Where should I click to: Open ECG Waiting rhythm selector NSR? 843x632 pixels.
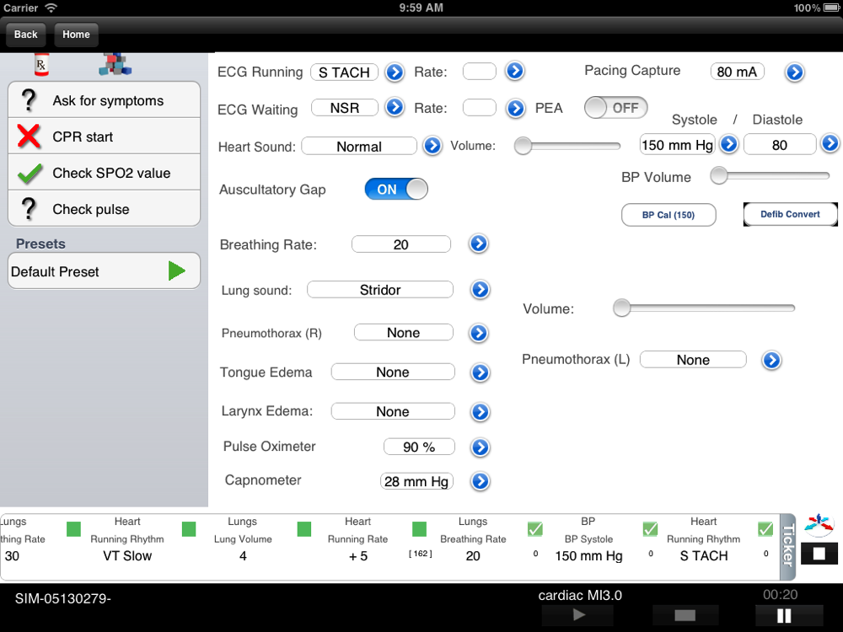coord(345,108)
